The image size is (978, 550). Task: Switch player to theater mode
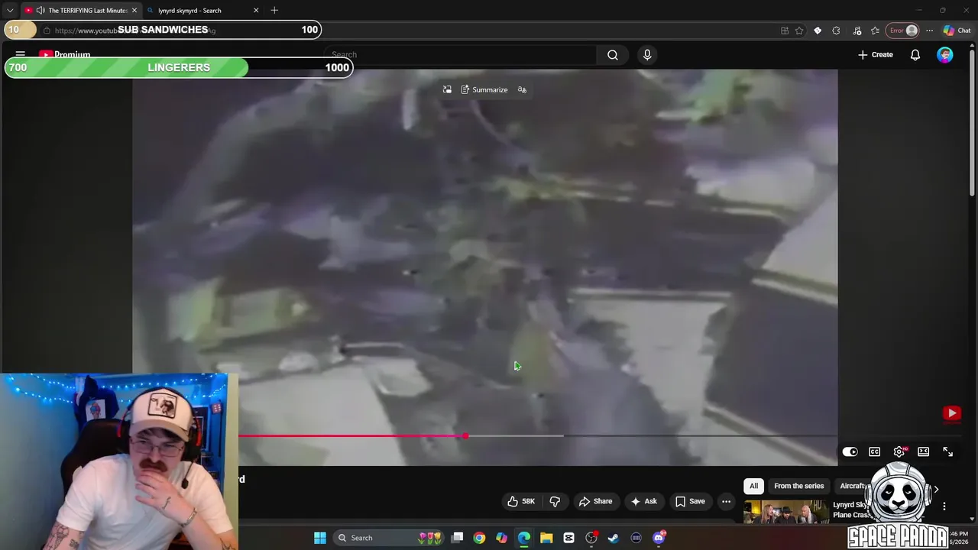923,452
